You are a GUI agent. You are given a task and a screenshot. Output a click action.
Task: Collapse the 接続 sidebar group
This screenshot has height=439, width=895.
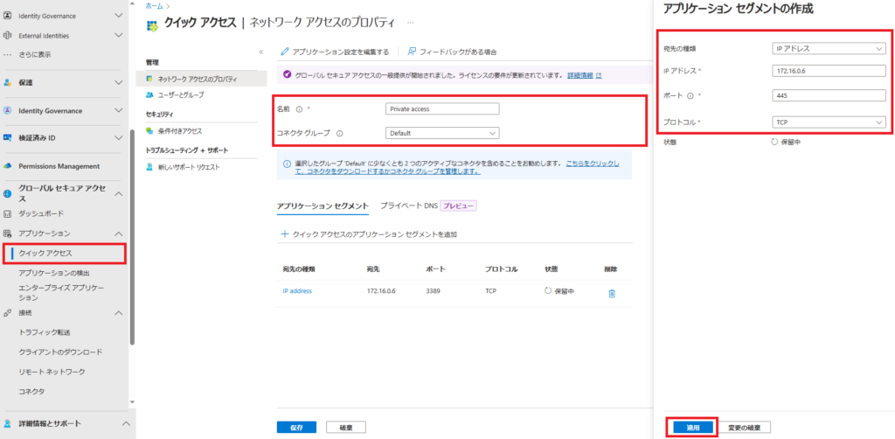click(119, 313)
